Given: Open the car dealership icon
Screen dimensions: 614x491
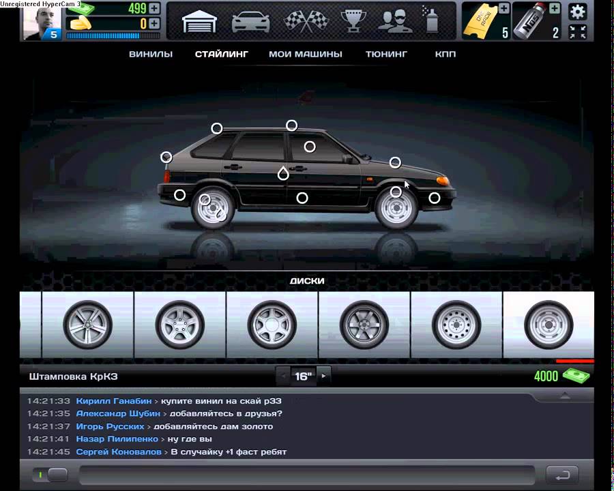Looking at the screenshot, I should tap(250, 22).
